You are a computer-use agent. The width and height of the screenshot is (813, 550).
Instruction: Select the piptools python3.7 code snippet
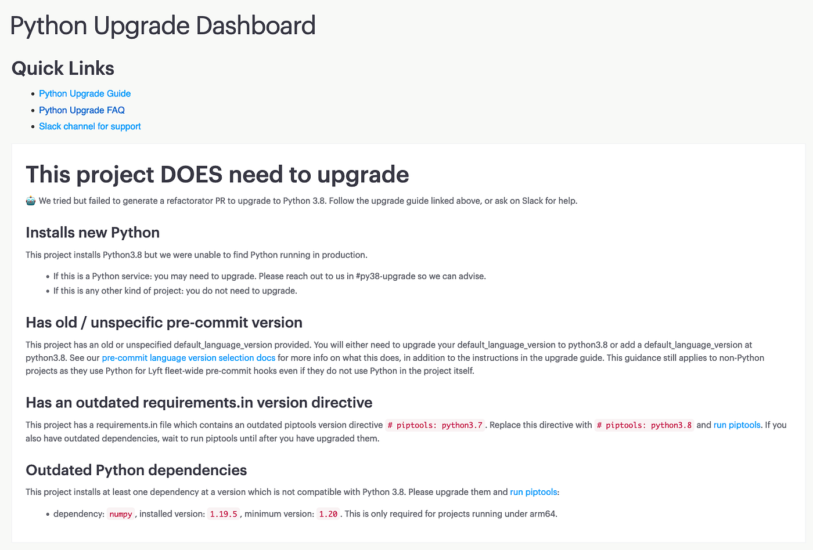tap(434, 425)
